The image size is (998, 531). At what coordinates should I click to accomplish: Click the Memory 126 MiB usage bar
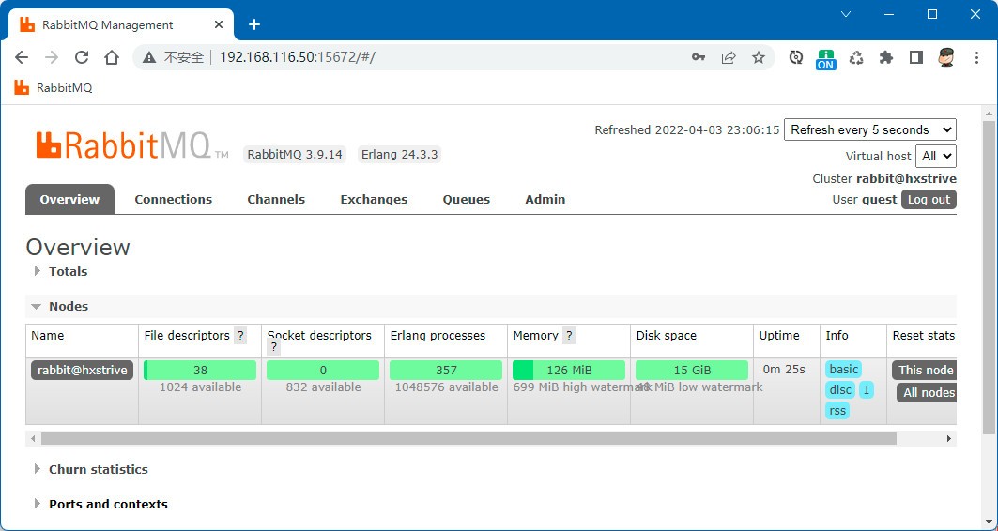click(x=569, y=371)
